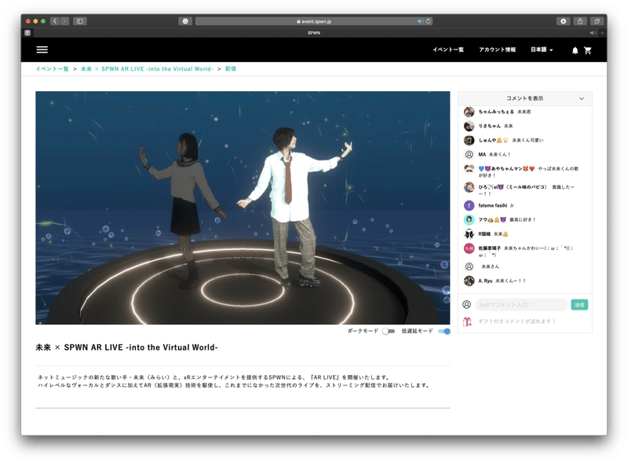Image resolution: width=628 pixels, height=463 pixels.
Task: Open the hamburger menu icon
Action: click(x=42, y=50)
